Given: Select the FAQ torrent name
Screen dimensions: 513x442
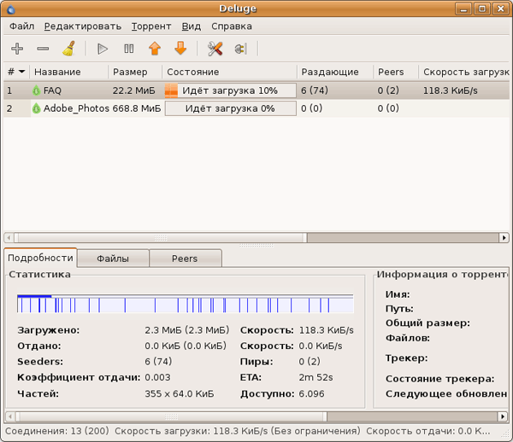Looking at the screenshot, I should click(52, 90).
